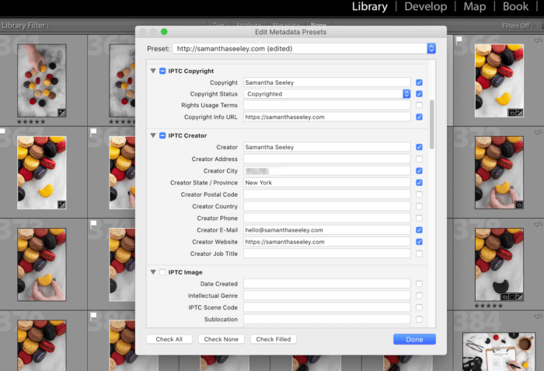Screen dimensions: 544x371
Task: Click the develop adjustments badge on thumbnail 361
Action: [x=61, y=113]
